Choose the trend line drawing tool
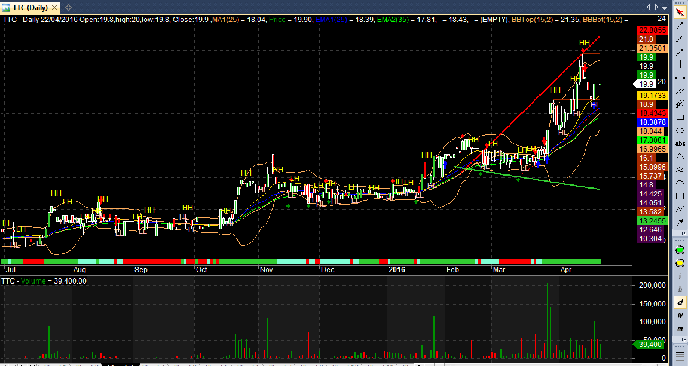Viewport: 688px width, 366px height. point(680,26)
